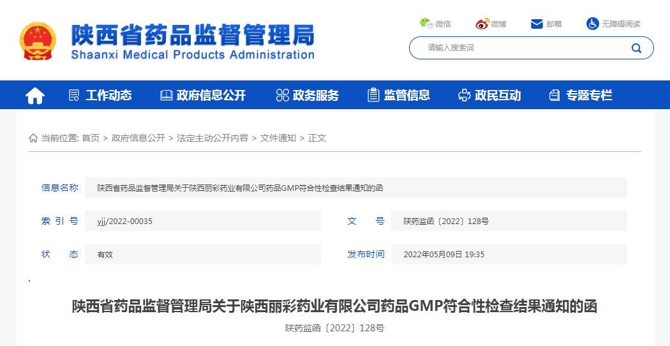
Task: Click 无障碍阅读 link
Action: [621, 24]
